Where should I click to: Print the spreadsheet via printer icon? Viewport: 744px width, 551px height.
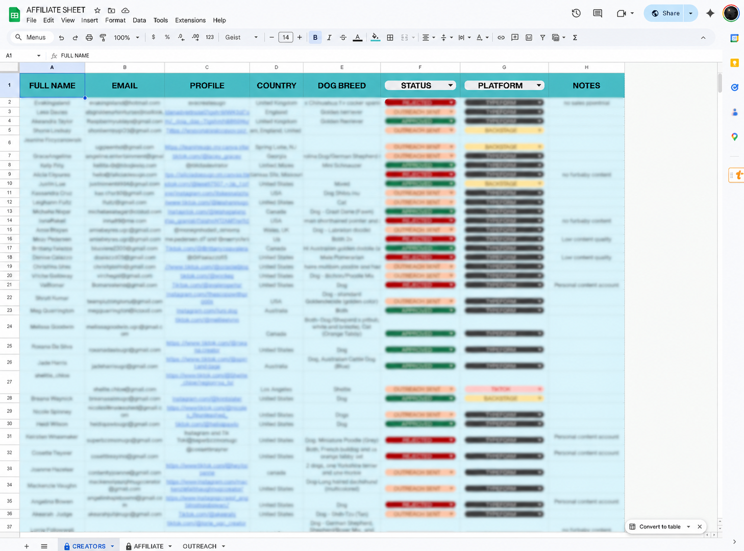[x=89, y=37]
